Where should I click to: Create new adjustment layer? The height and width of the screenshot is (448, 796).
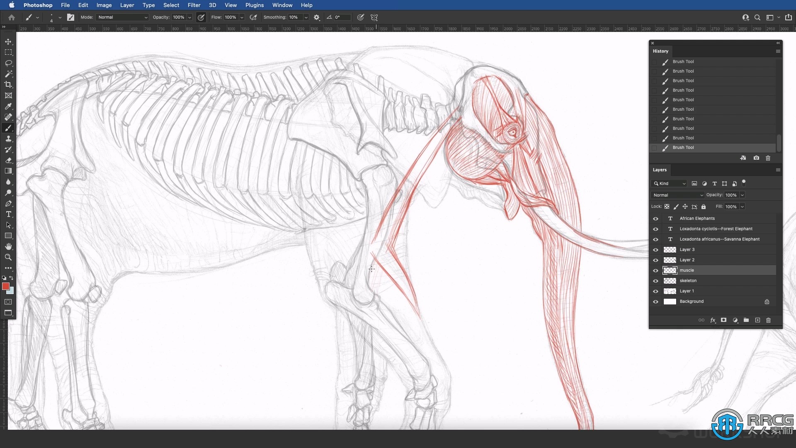pyautogui.click(x=735, y=320)
